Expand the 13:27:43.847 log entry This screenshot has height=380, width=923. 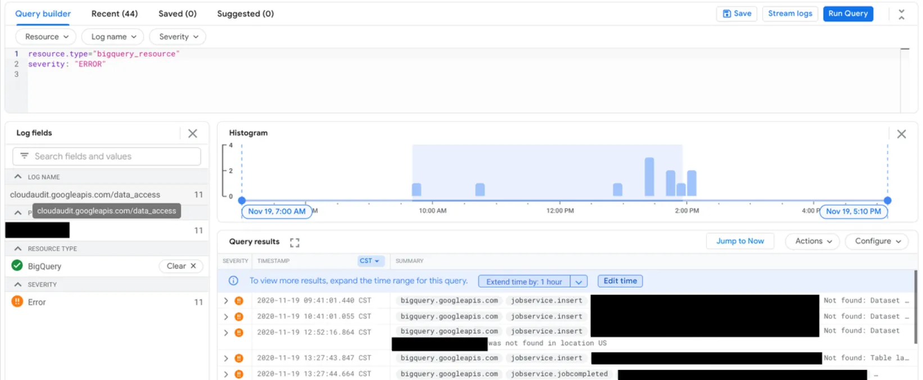pos(226,358)
